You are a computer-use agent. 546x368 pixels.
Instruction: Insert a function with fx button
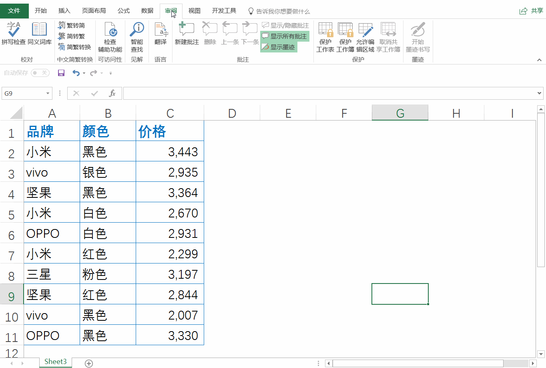tap(112, 93)
